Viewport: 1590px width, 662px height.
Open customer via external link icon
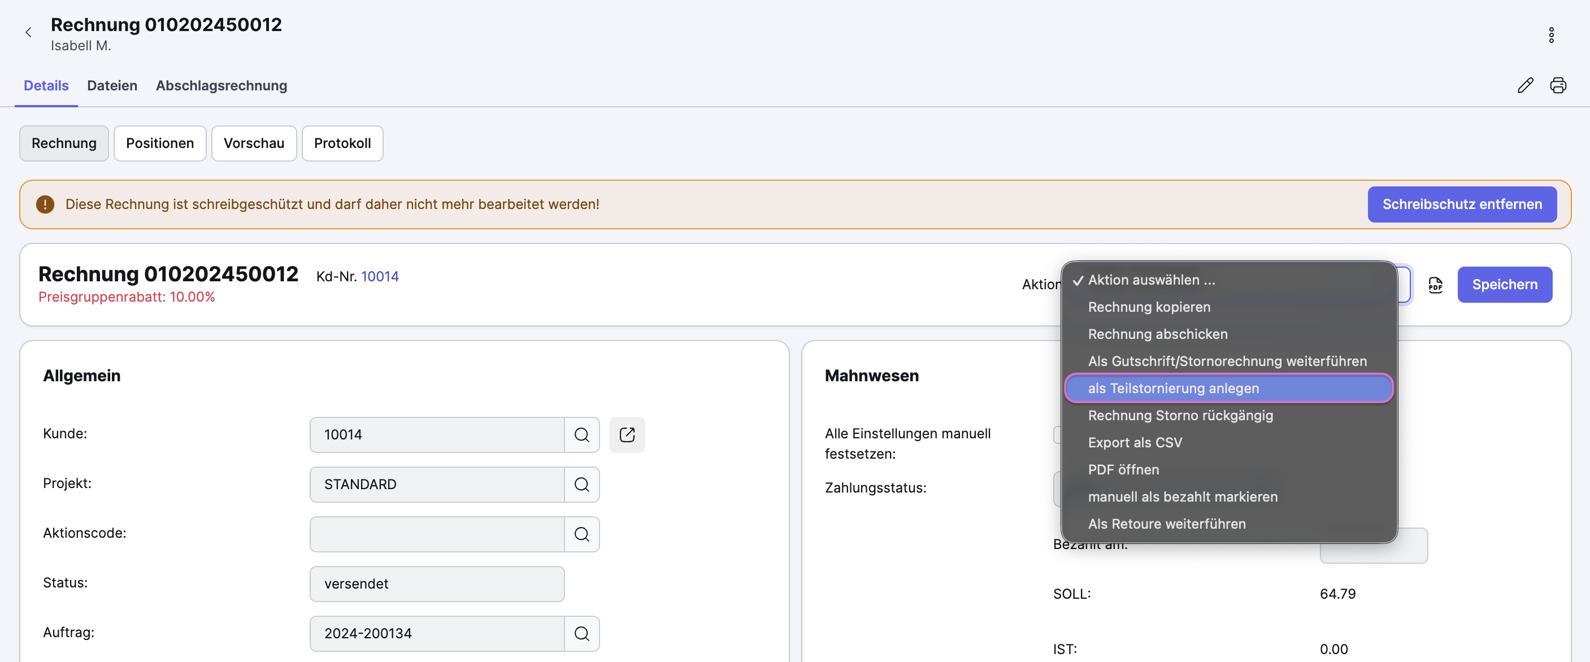(x=627, y=435)
